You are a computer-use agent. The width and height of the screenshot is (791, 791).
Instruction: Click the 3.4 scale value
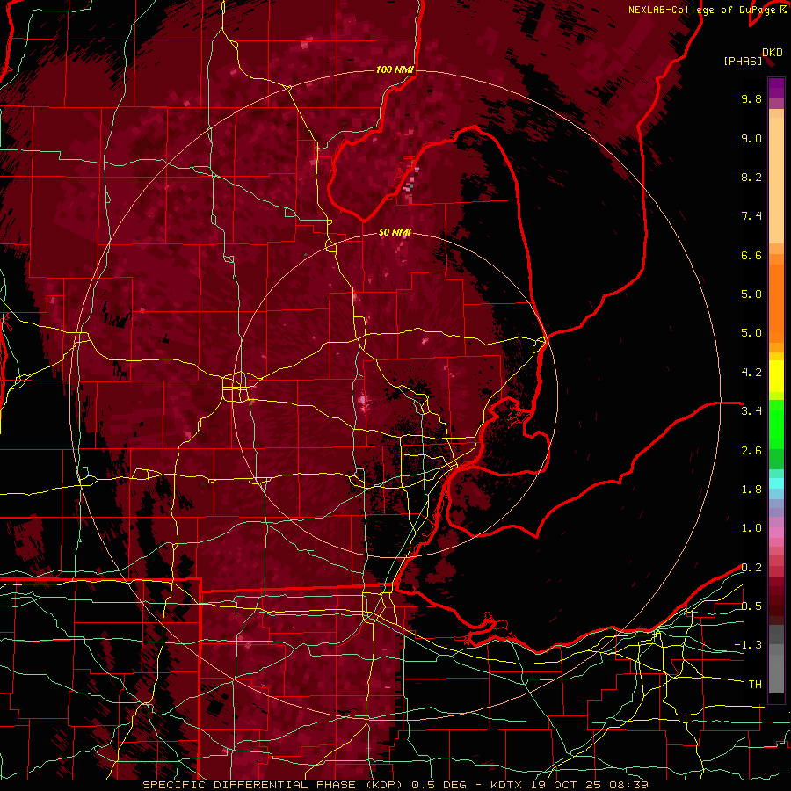(x=751, y=411)
